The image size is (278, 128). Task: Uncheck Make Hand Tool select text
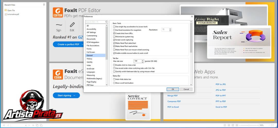click(114, 43)
